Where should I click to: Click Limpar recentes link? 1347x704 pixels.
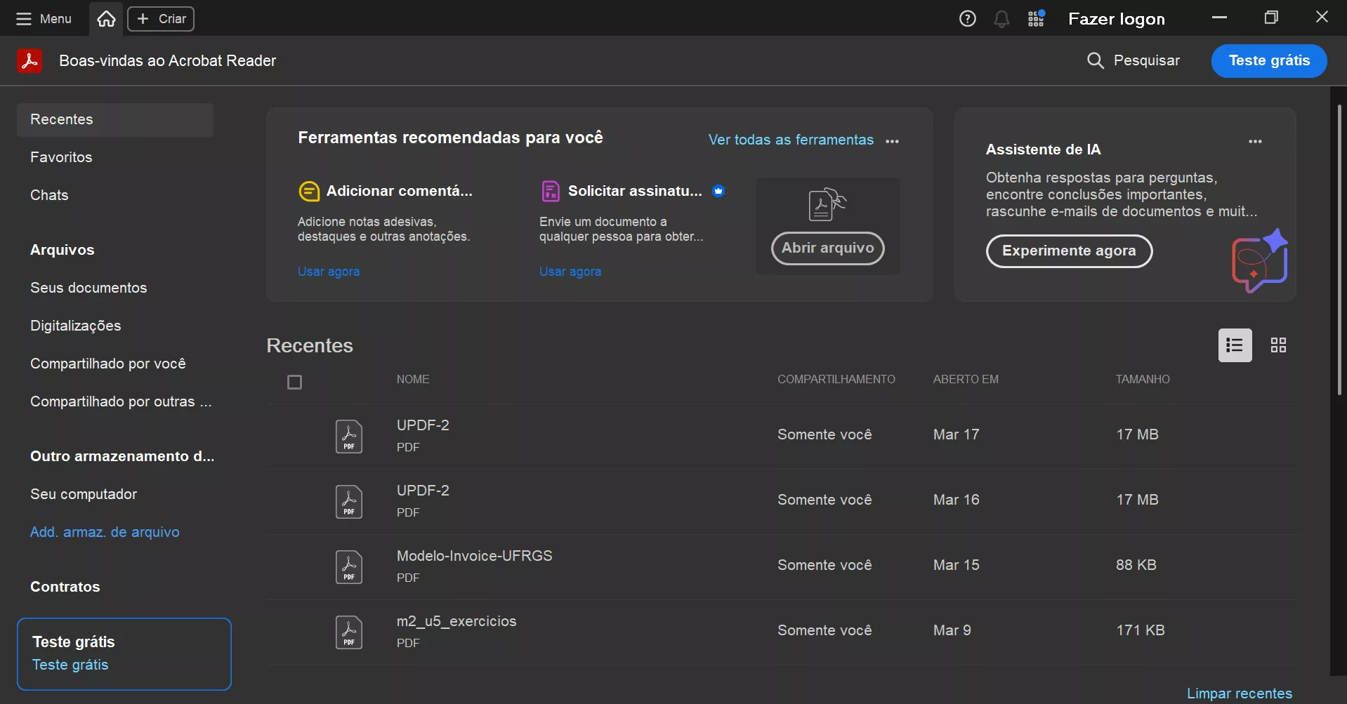point(1240,693)
